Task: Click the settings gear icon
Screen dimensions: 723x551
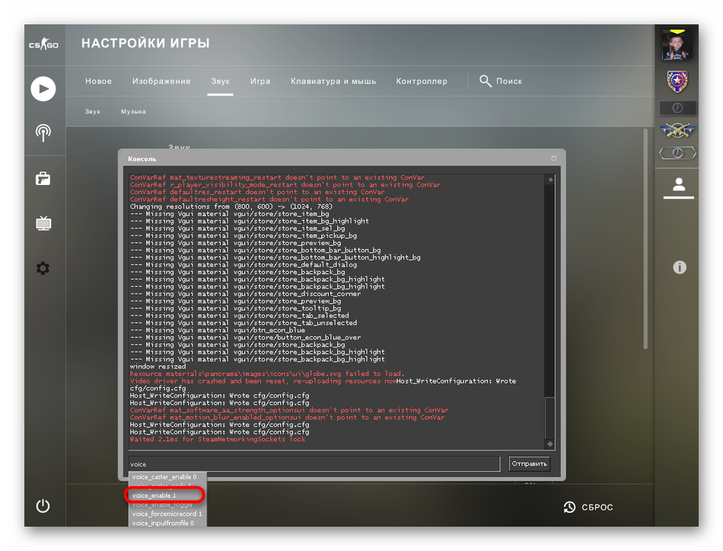Action: pyautogui.click(x=43, y=268)
